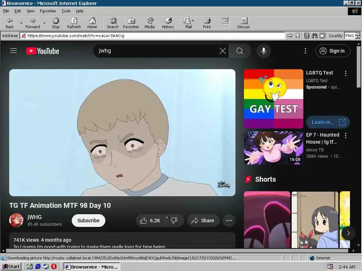This screenshot has height=271, width=362.
Task: Open more actions ellipsis below video
Action: [x=229, y=221]
